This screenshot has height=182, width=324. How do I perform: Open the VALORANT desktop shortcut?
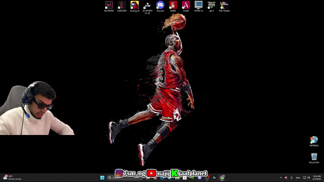pos(109,7)
